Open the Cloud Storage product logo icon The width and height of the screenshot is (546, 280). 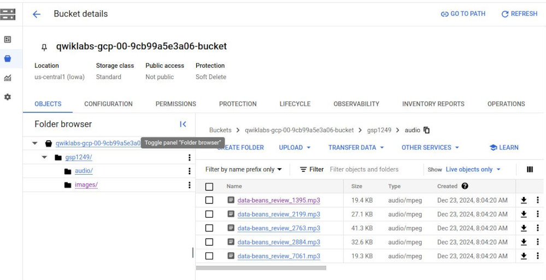pos(8,14)
